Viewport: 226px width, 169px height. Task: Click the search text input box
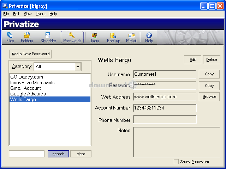point(26,154)
